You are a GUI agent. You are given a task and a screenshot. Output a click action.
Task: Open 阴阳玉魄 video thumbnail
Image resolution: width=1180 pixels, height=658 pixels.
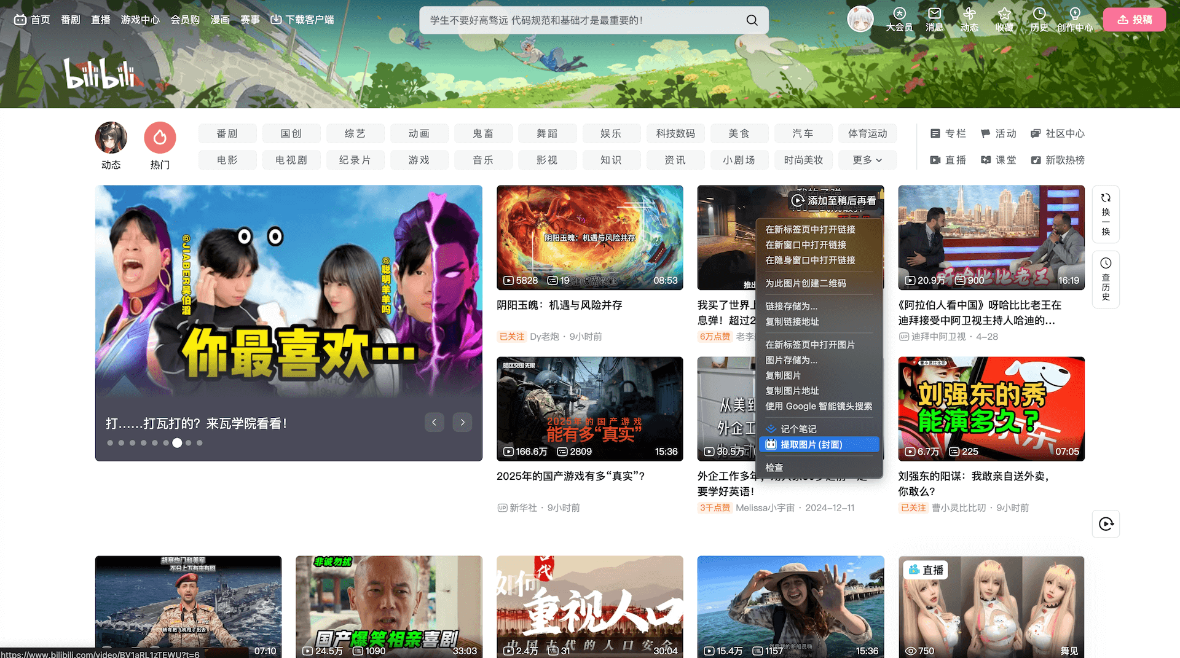click(590, 237)
